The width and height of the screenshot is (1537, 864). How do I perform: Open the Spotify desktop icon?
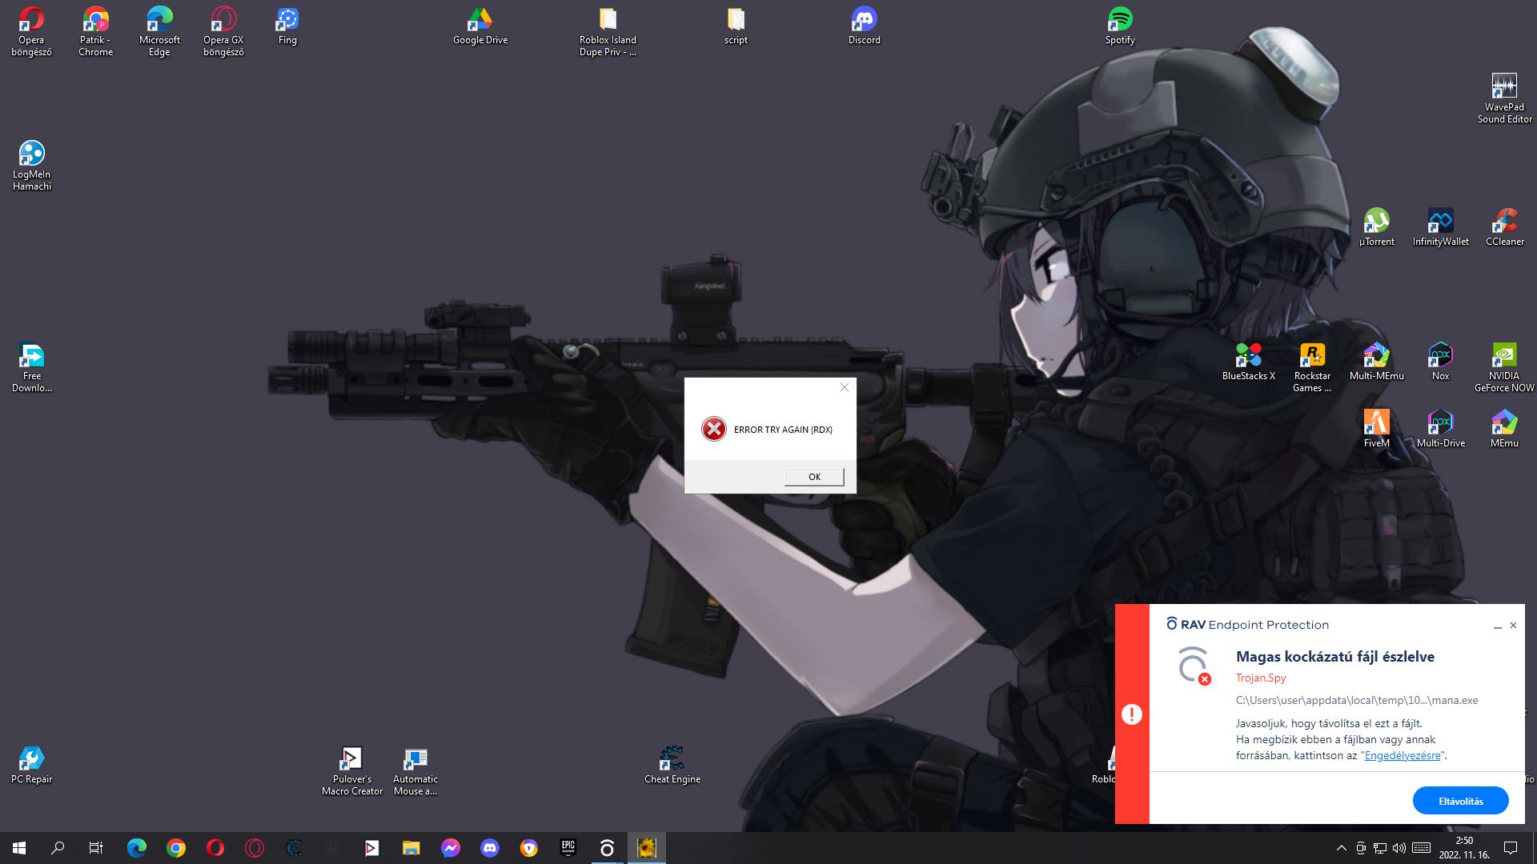point(1120,21)
